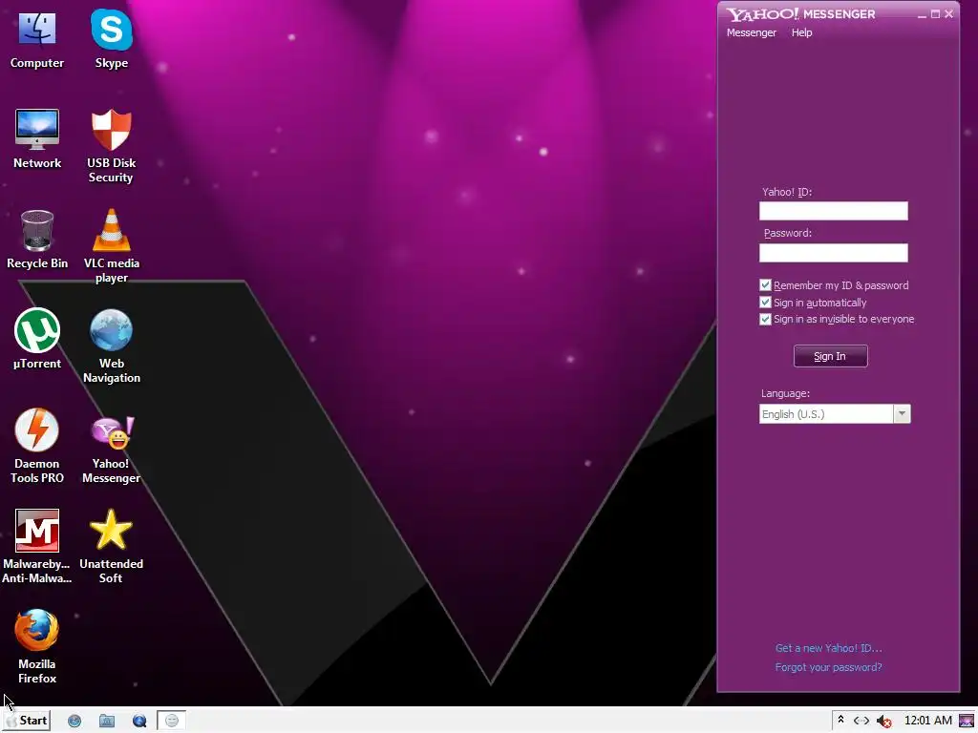Open the Network desktop icon
This screenshot has width=978, height=733.
pyautogui.click(x=37, y=139)
